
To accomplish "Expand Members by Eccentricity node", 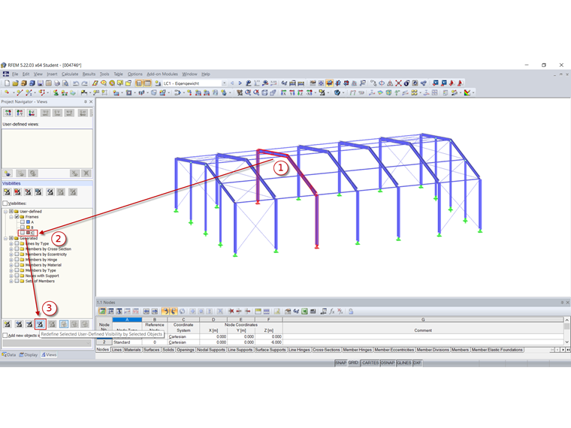I will pos(11,255).
